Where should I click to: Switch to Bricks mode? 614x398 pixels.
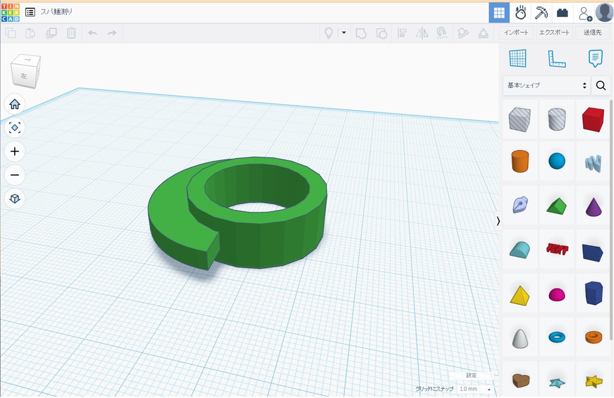point(562,13)
